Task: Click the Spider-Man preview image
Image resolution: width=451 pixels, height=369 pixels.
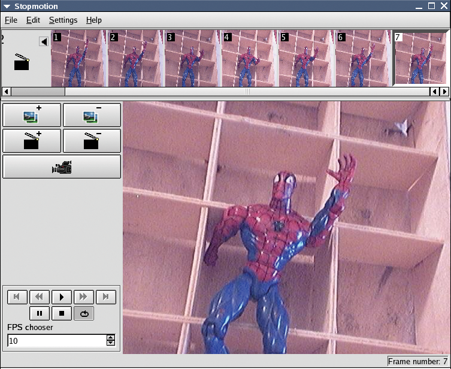Action: [286, 227]
